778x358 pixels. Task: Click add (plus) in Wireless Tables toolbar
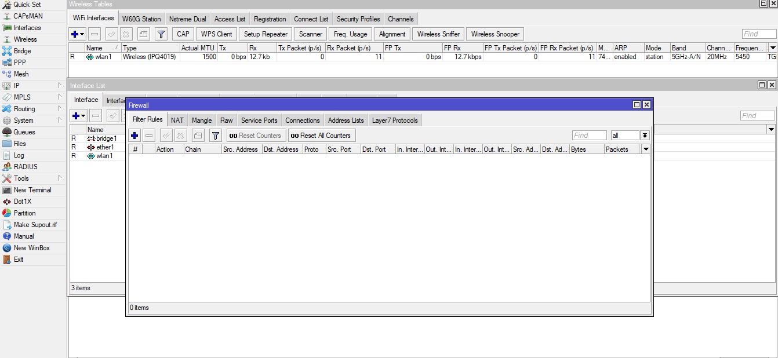pos(77,34)
